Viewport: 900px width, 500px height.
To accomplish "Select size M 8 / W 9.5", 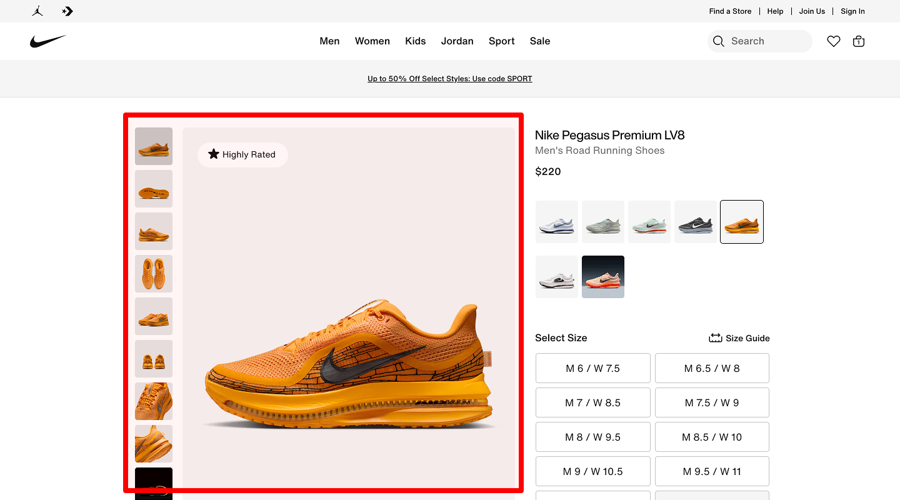I will [592, 437].
